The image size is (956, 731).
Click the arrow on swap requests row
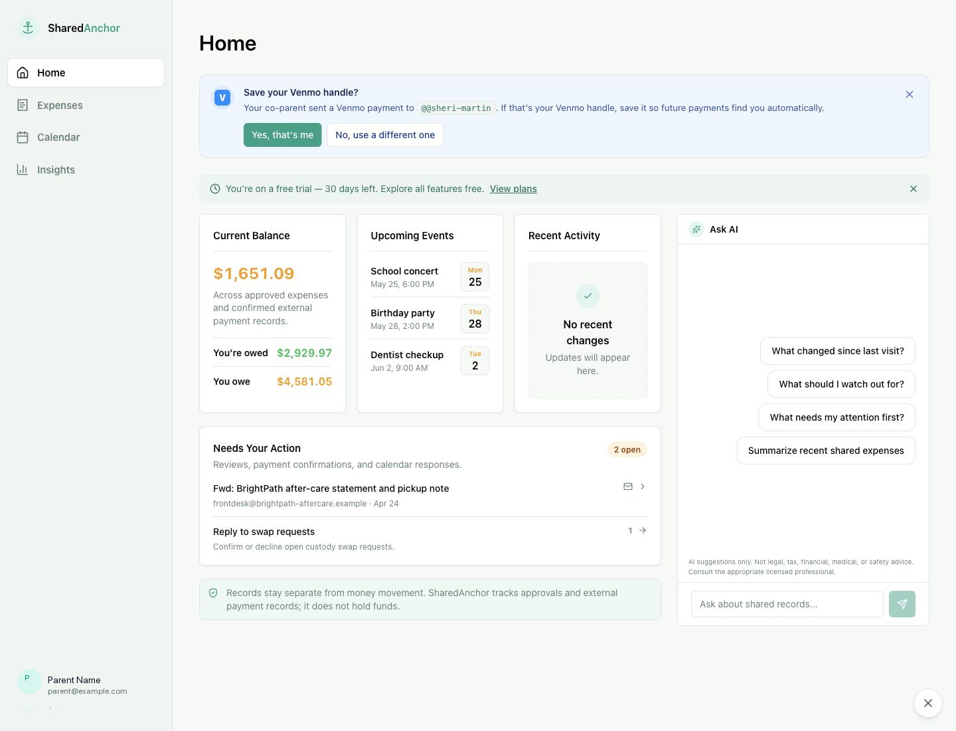[643, 530]
